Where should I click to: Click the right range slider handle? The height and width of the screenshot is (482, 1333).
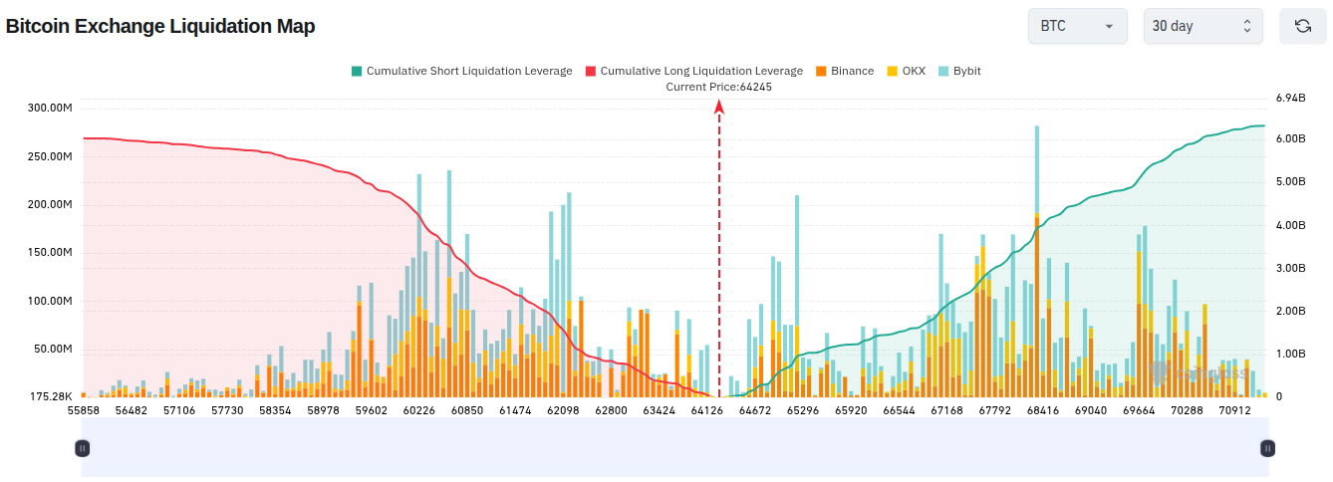point(1267,448)
